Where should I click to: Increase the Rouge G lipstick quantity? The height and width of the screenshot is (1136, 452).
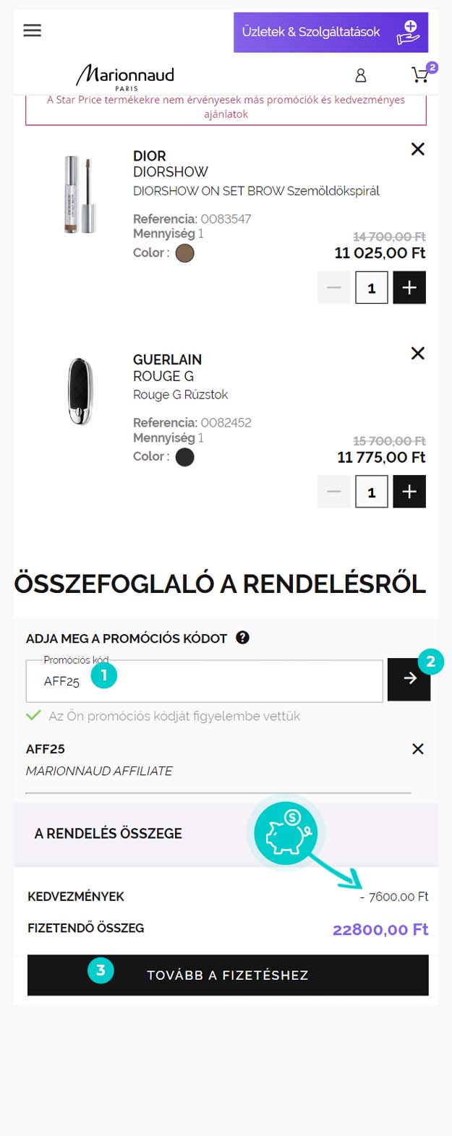coord(409,492)
